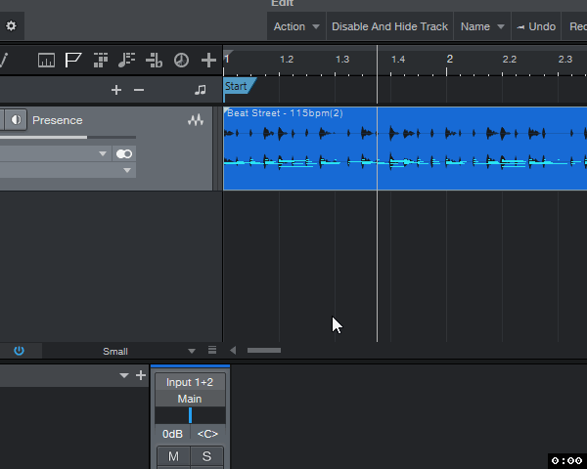587x469 pixels.
Task: Toggle the blue power button
Action: pyautogui.click(x=20, y=351)
